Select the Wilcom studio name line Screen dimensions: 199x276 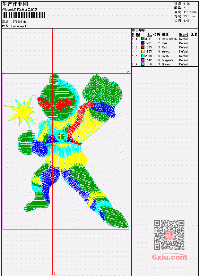19,10
